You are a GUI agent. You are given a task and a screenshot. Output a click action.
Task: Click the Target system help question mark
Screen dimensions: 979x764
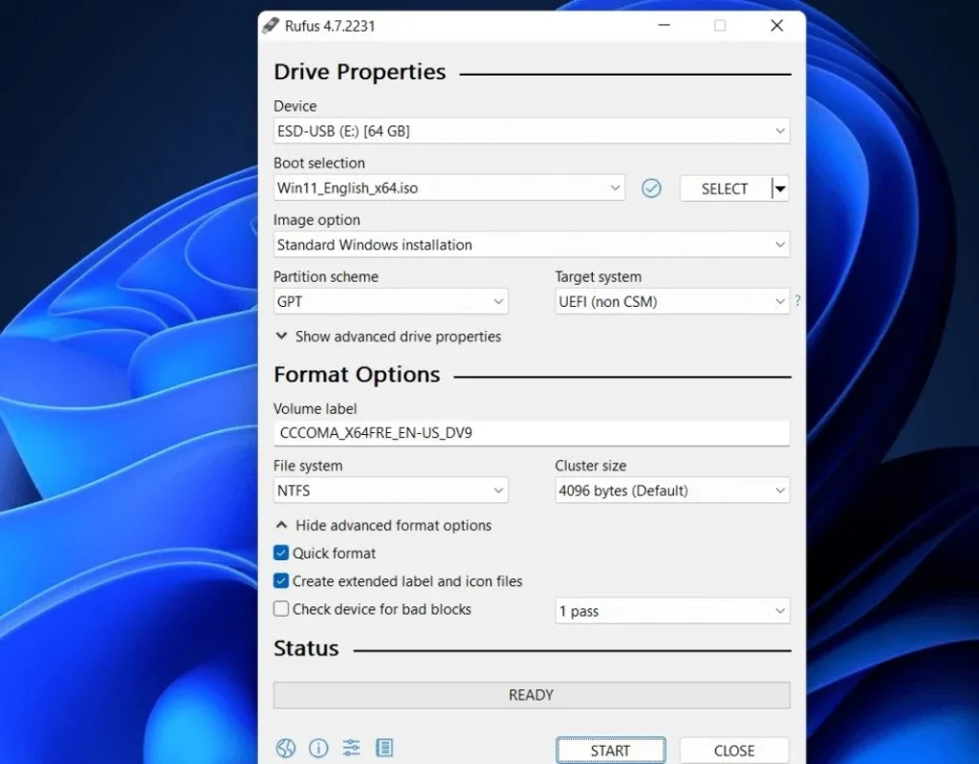tap(797, 301)
